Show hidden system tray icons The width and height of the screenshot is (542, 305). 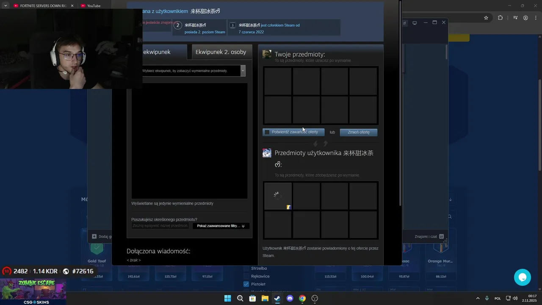coord(478,298)
